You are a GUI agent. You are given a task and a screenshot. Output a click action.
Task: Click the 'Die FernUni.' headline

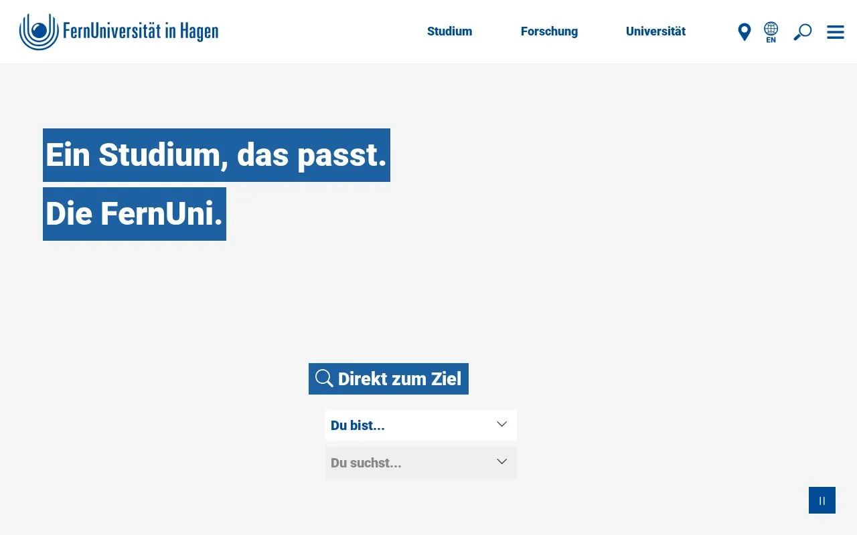coord(135,214)
